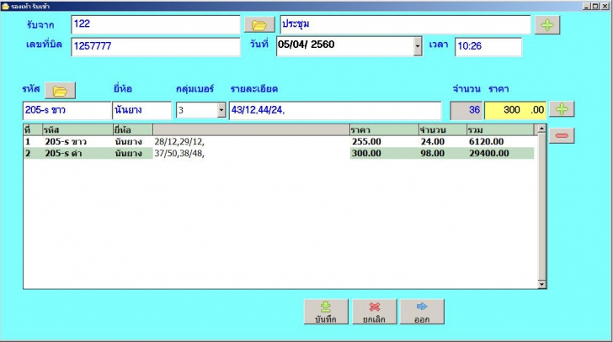Click the รหัส column header in table
613x342 pixels.
(77, 130)
